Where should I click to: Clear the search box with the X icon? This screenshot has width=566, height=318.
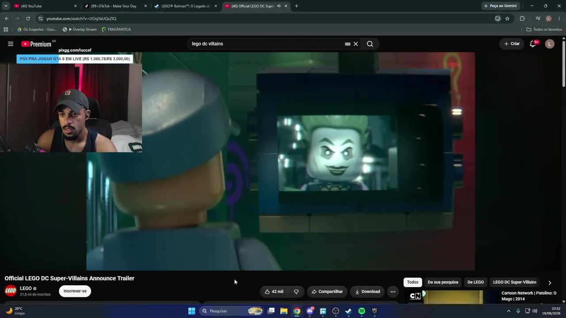pyautogui.click(x=356, y=44)
